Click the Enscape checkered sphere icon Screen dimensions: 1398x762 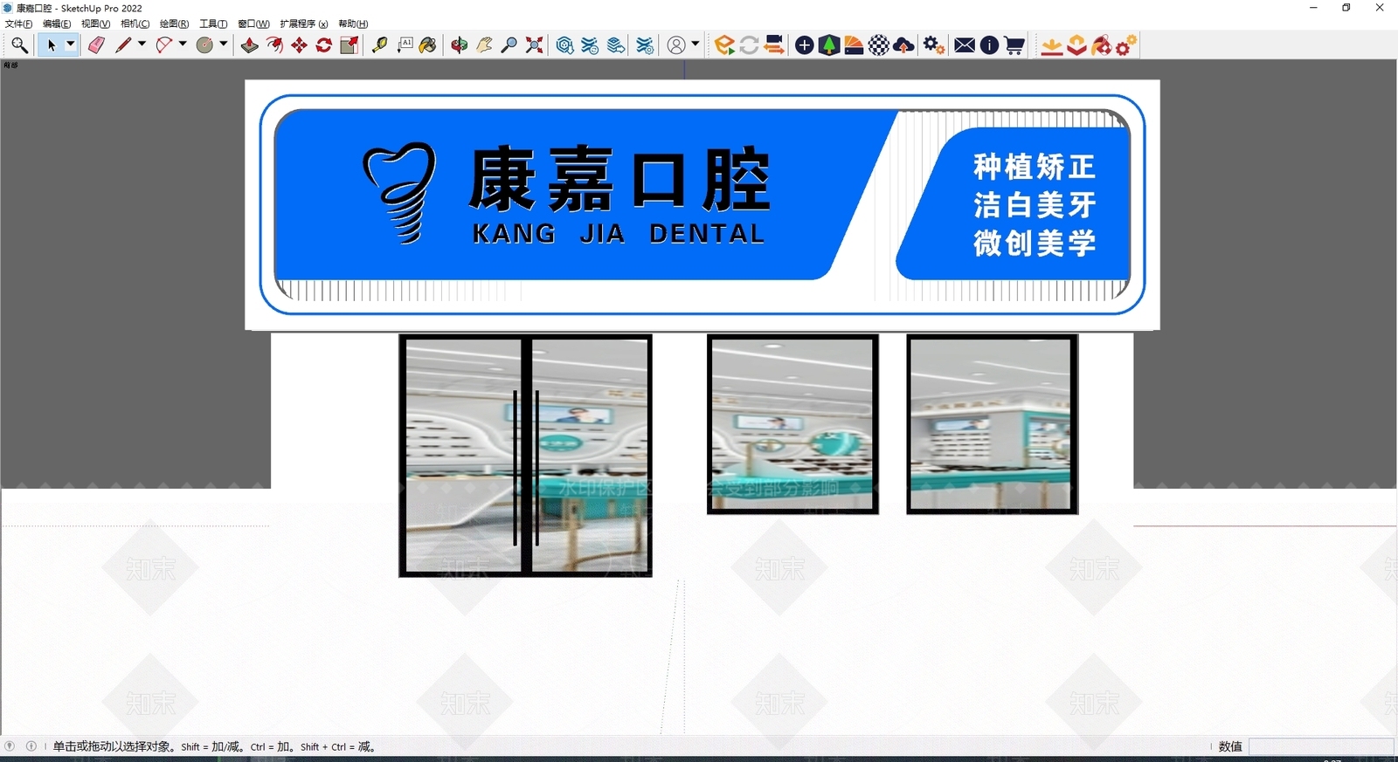pos(879,45)
